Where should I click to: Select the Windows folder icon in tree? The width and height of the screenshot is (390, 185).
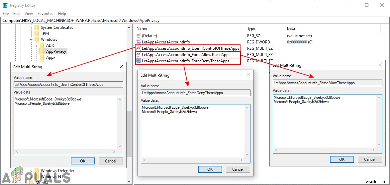coord(37,39)
